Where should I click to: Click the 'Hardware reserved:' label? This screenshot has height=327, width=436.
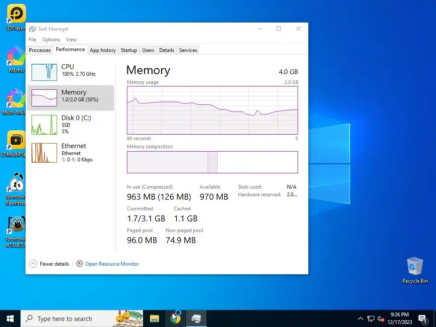tap(259, 195)
